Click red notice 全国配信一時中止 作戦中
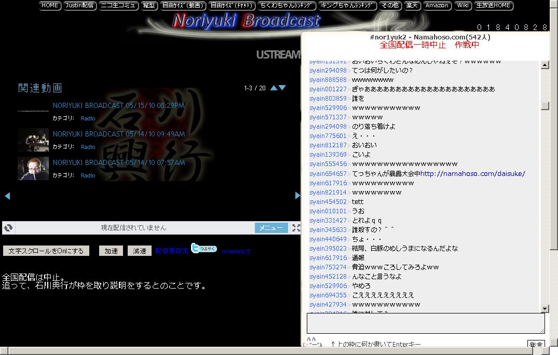558x355 pixels. [429, 45]
